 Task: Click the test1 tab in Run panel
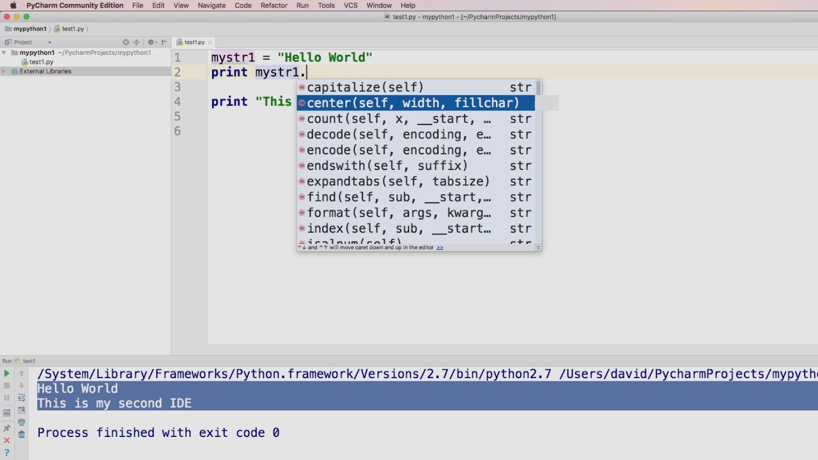pos(26,361)
